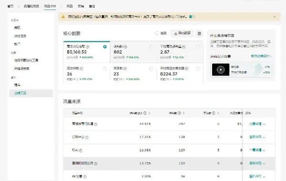286x181 pixels.
Task: Click help icon in the 13.72% traffic source row
Action: [96, 163]
